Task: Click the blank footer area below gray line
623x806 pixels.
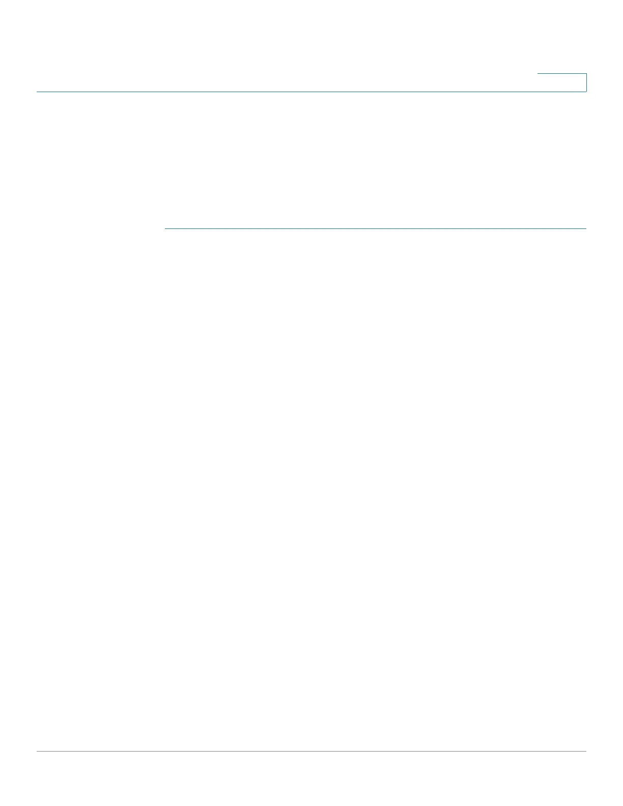Action: pos(311,779)
